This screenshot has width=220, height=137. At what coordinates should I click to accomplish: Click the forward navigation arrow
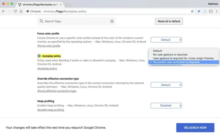[10, 11]
